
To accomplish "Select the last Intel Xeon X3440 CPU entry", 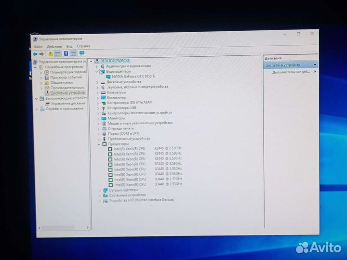I will pyautogui.click(x=148, y=184).
